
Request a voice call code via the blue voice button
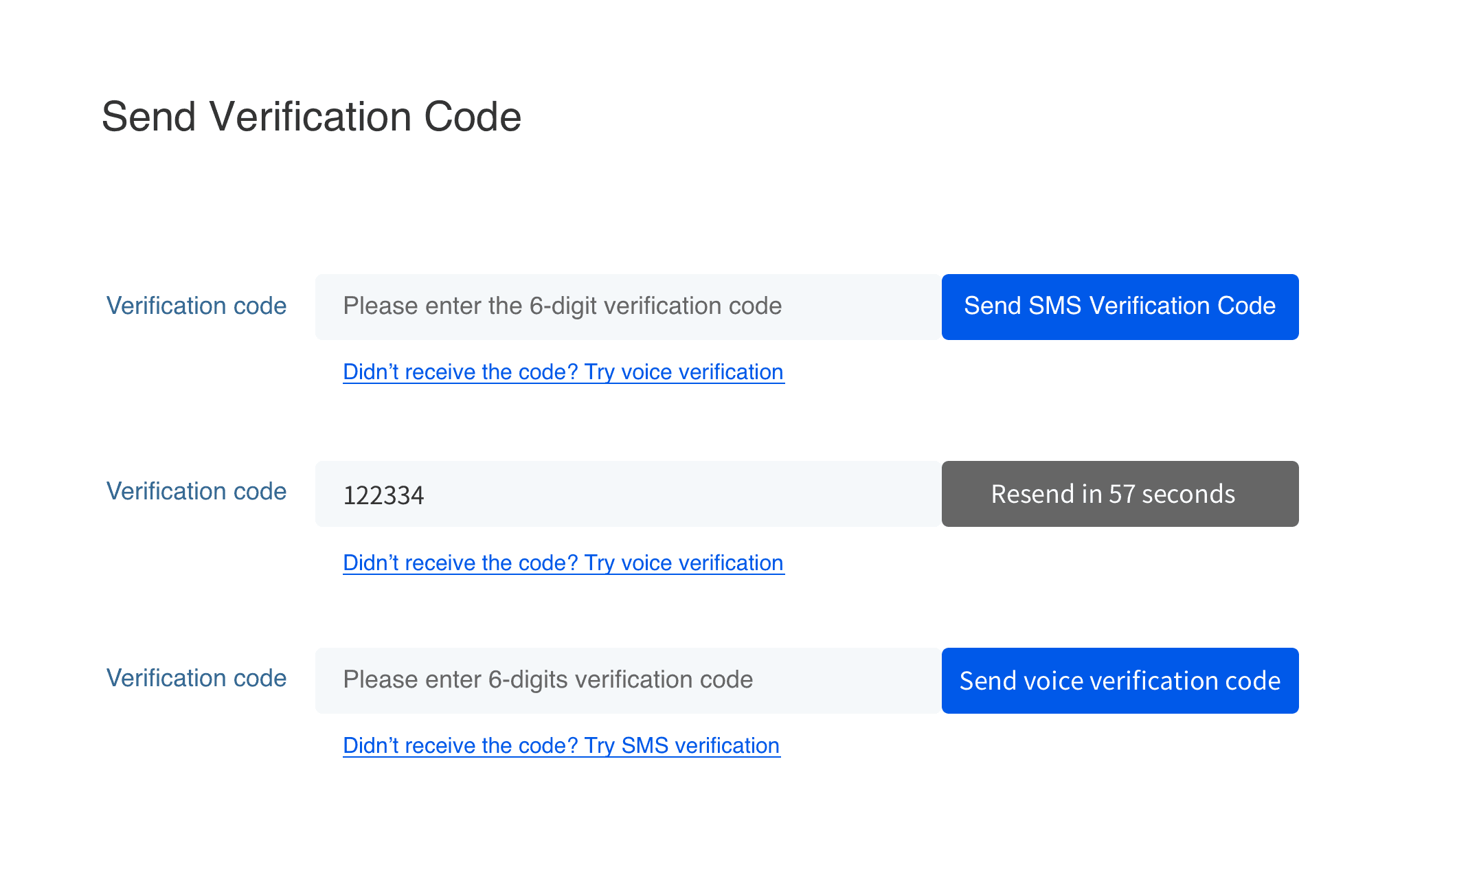(1120, 680)
